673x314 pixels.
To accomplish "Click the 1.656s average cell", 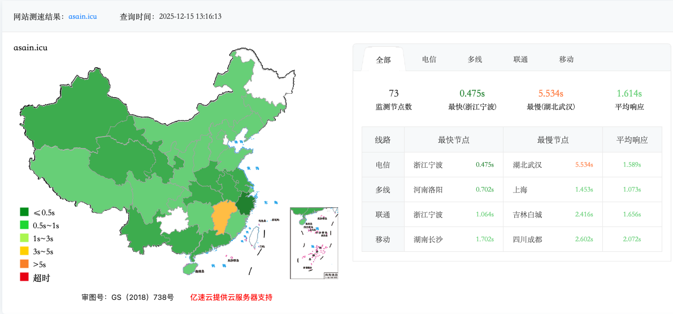I will pyautogui.click(x=632, y=215).
